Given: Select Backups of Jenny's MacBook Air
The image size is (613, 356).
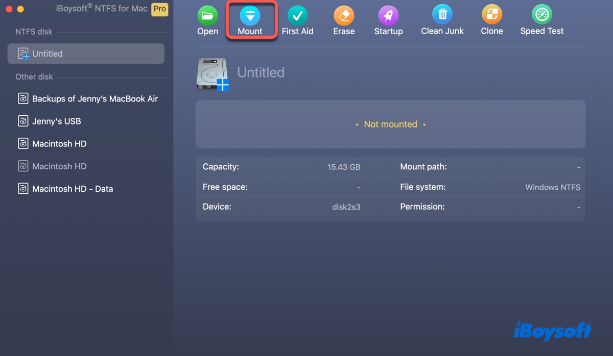Looking at the screenshot, I should point(95,99).
